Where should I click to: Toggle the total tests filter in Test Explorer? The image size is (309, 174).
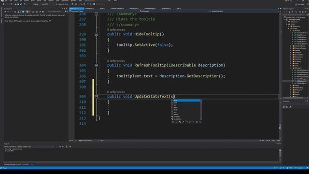tap(19, 12)
